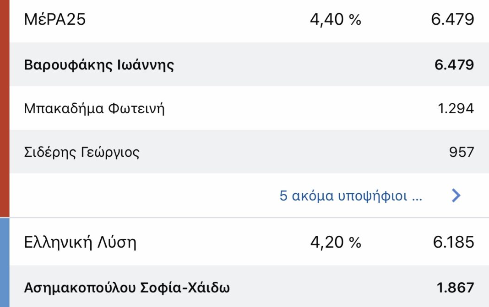
Task: Select the 6.479 vote total for MέΡΑ25
Action: [454, 20]
